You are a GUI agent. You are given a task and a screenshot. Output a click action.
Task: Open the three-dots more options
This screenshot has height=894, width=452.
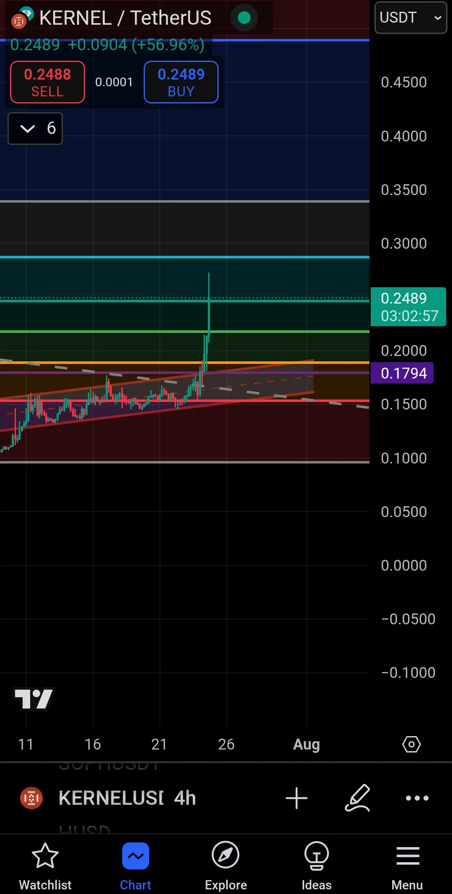(x=417, y=798)
